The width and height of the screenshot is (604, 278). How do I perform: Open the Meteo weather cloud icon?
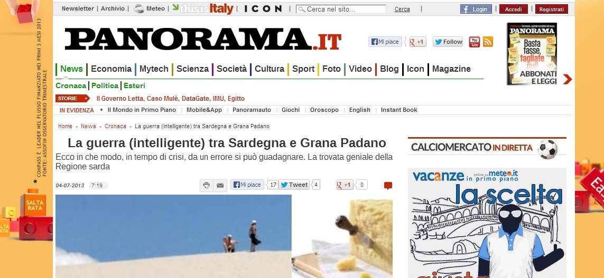pyautogui.click(x=138, y=9)
